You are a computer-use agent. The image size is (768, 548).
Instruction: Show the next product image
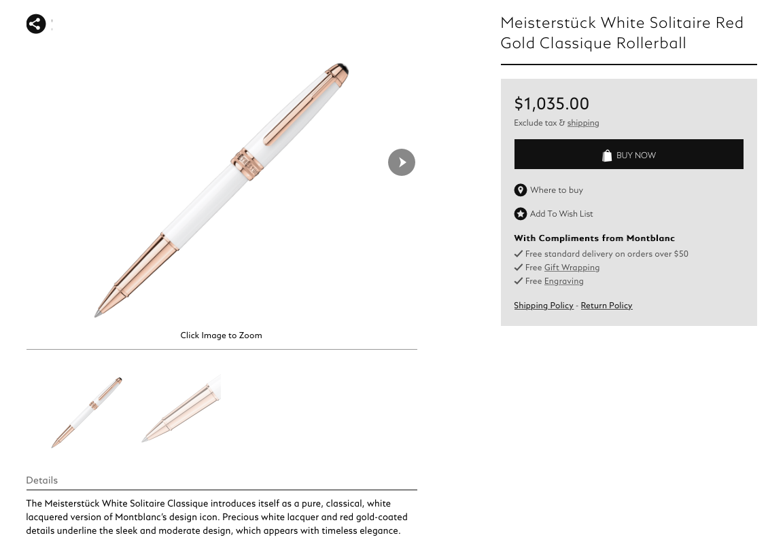[401, 162]
